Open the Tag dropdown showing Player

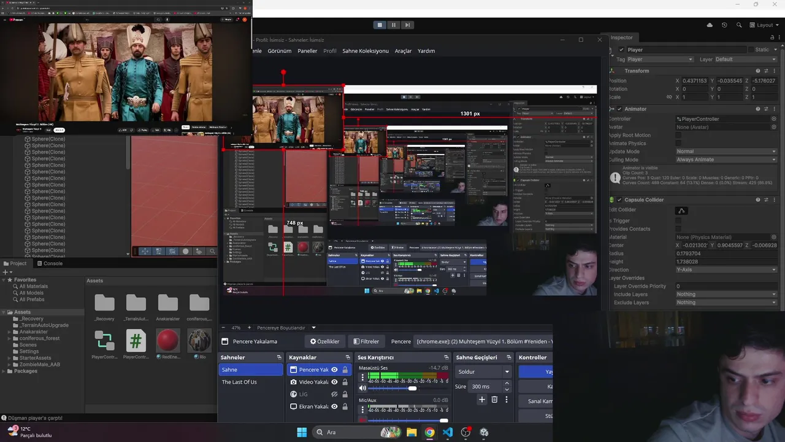(x=660, y=60)
